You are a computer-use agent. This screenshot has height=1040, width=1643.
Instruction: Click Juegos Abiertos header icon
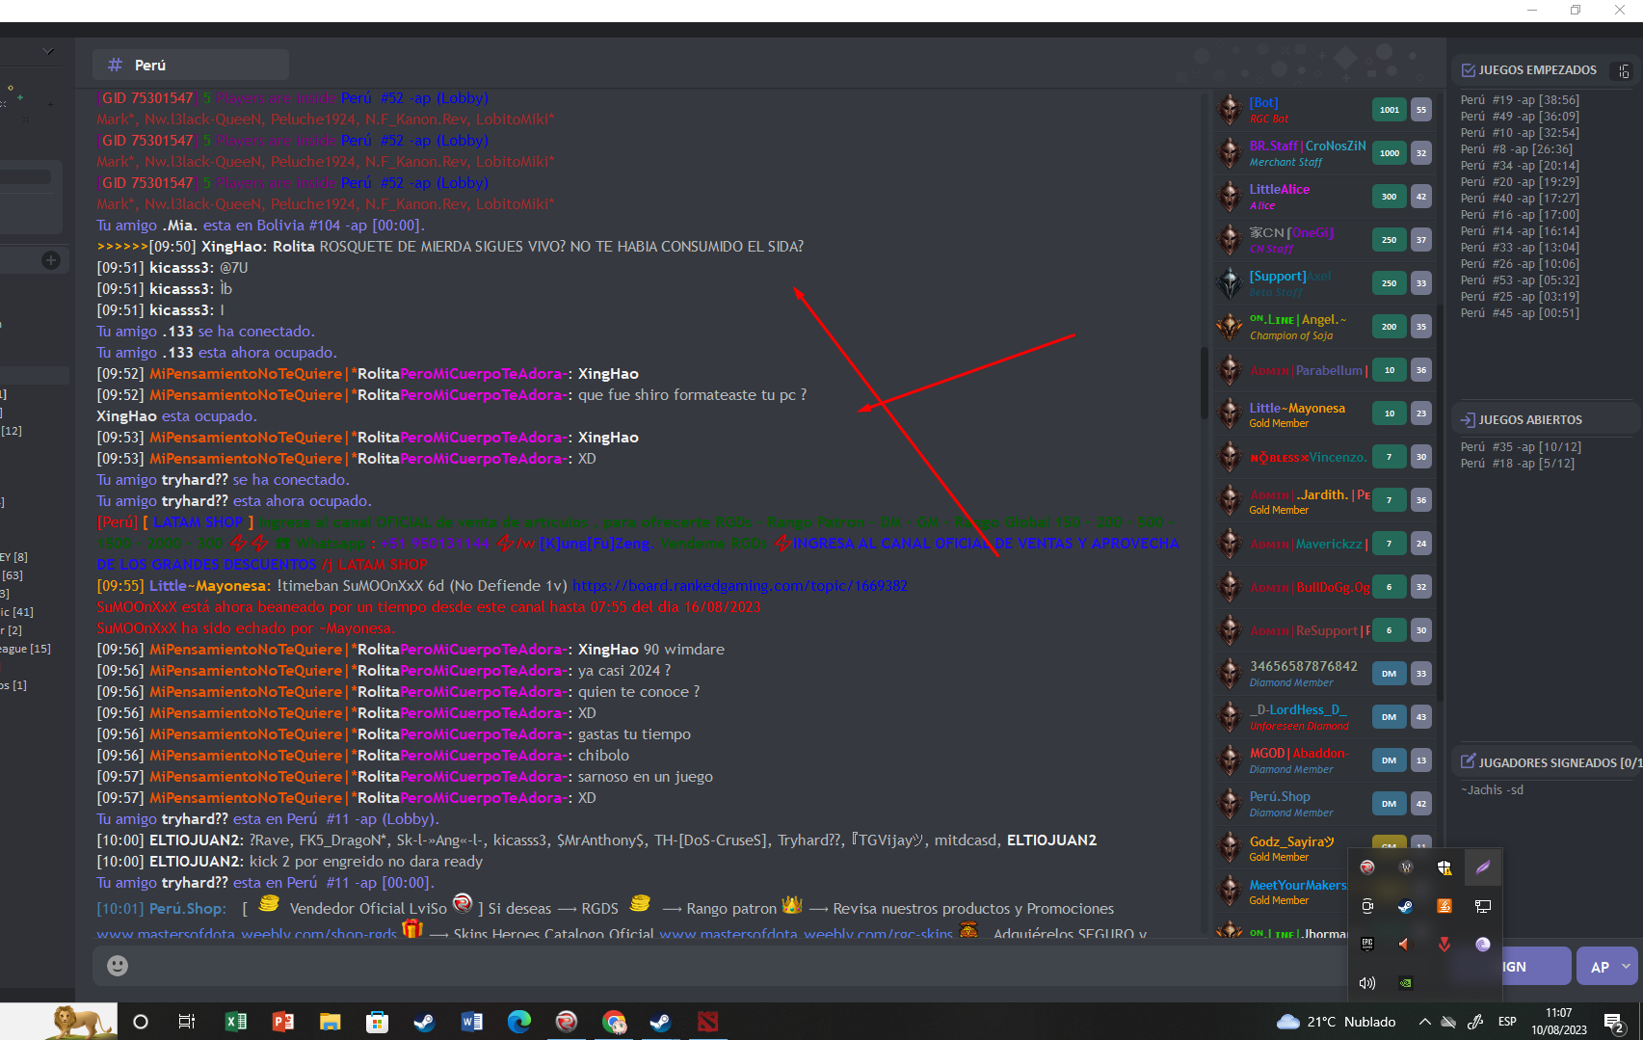tap(1469, 420)
